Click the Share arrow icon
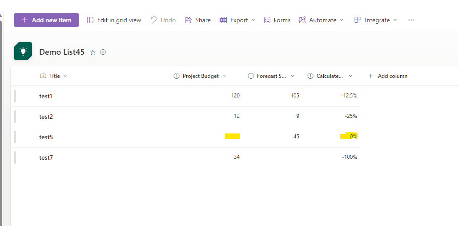The image size is (458, 226). 189,20
